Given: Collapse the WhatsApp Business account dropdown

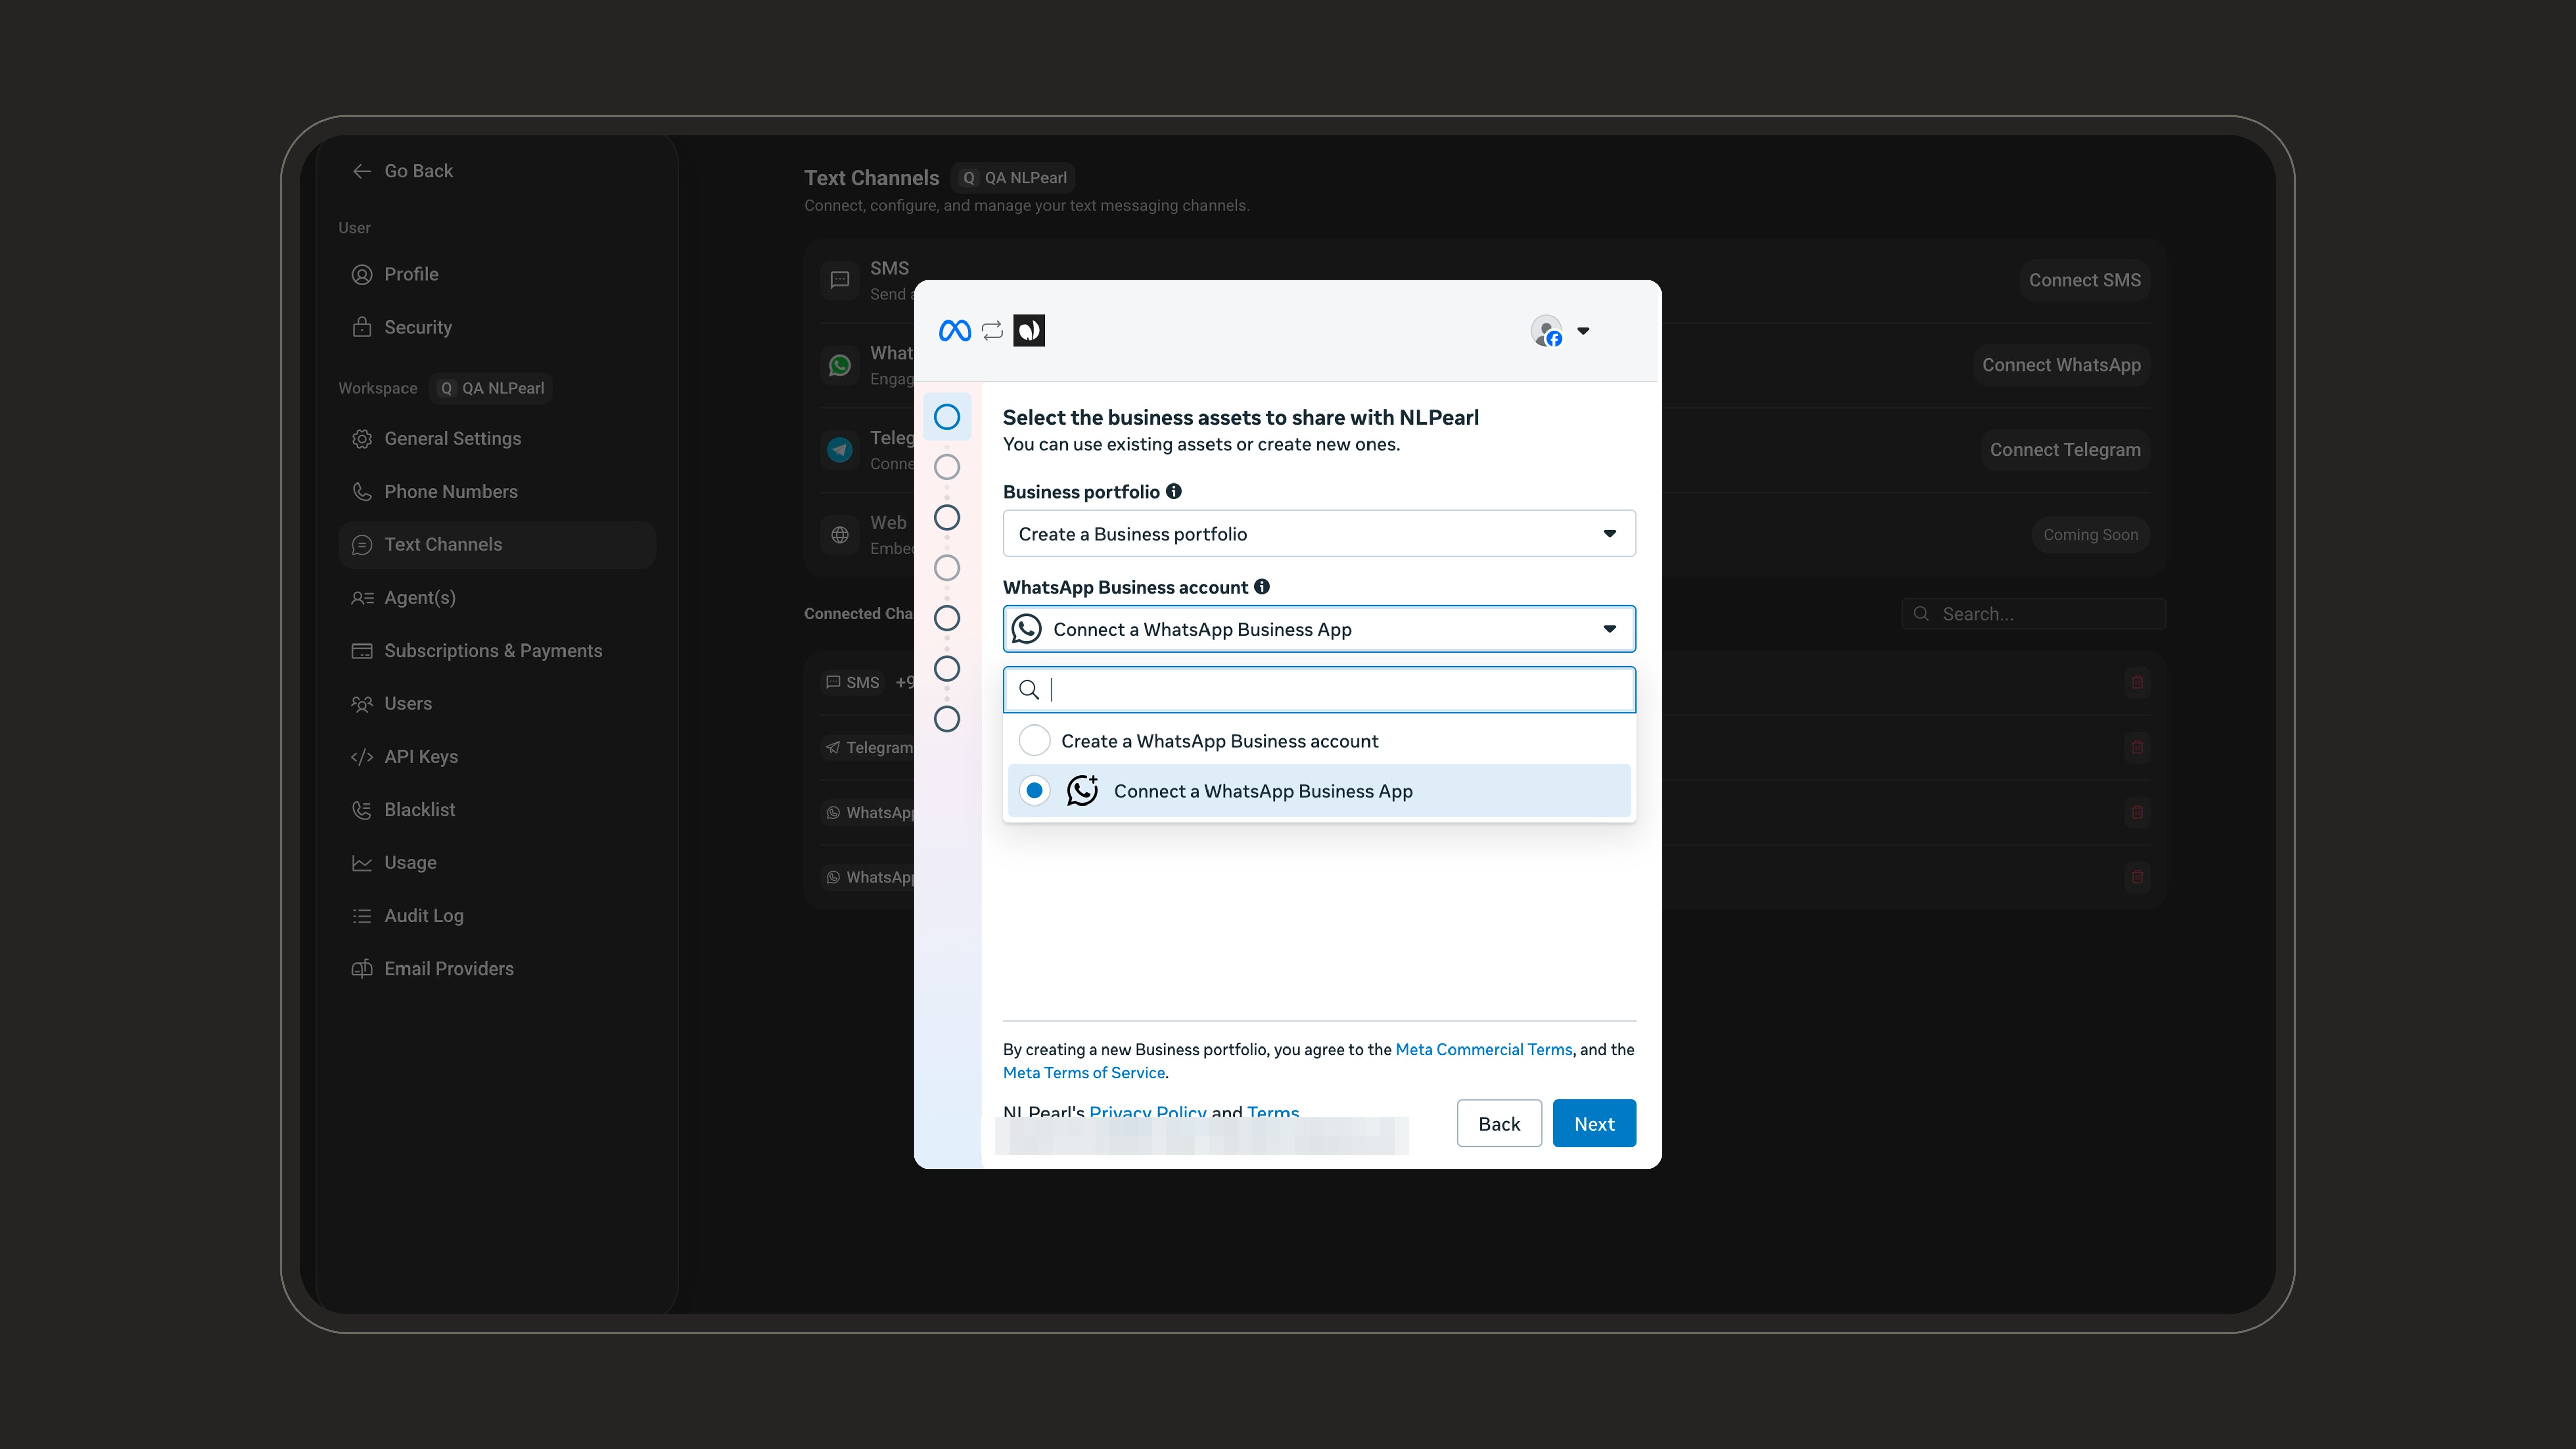Looking at the screenshot, I should [1319, 629].
